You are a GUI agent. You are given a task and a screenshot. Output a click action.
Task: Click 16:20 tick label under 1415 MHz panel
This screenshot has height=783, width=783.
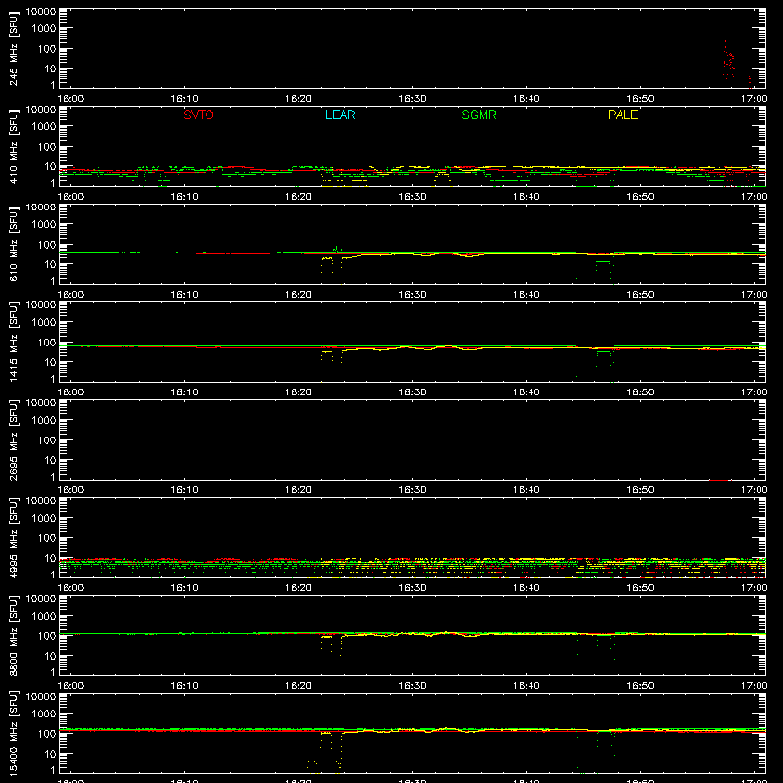(299, 392)
